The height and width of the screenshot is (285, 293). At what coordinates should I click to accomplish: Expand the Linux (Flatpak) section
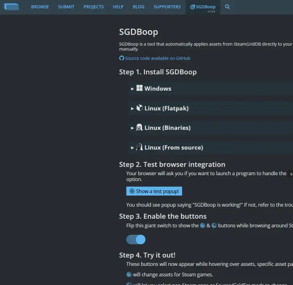[x=210, y=108]
